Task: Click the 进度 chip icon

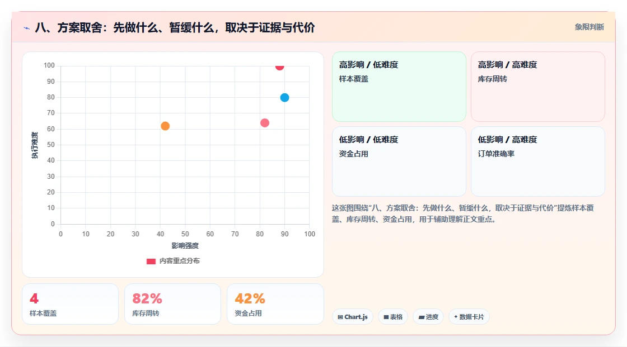Action: point(422,317)
